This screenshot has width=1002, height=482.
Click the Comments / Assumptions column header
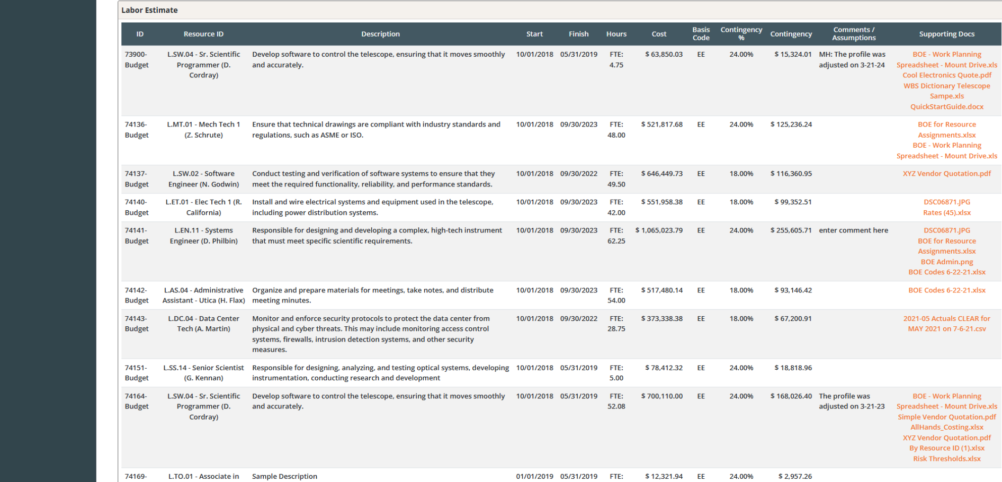click(854, 34)
